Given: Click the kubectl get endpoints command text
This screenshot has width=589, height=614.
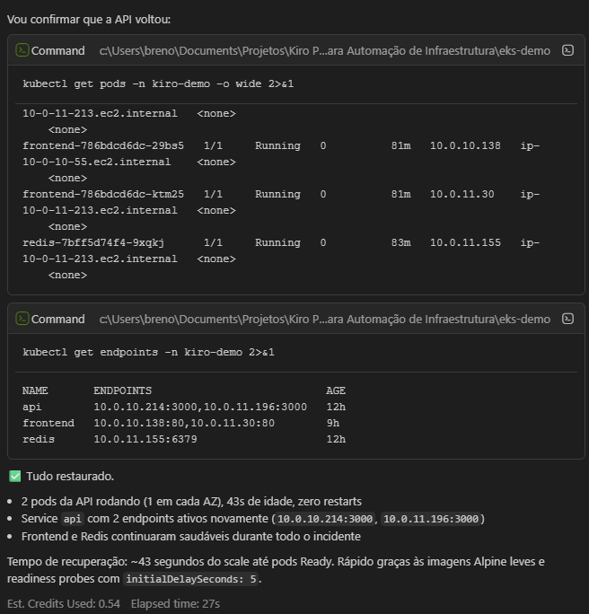Looking at the screenshot, I should click(148, 352).
